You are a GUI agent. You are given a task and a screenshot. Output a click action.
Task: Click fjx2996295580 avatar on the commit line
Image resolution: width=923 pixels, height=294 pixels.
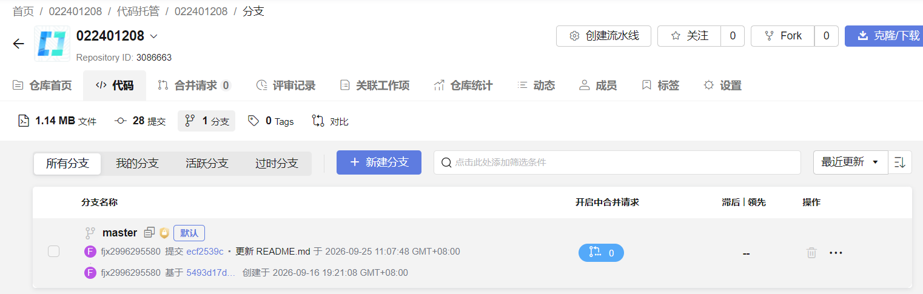click(x=90, y=252)
